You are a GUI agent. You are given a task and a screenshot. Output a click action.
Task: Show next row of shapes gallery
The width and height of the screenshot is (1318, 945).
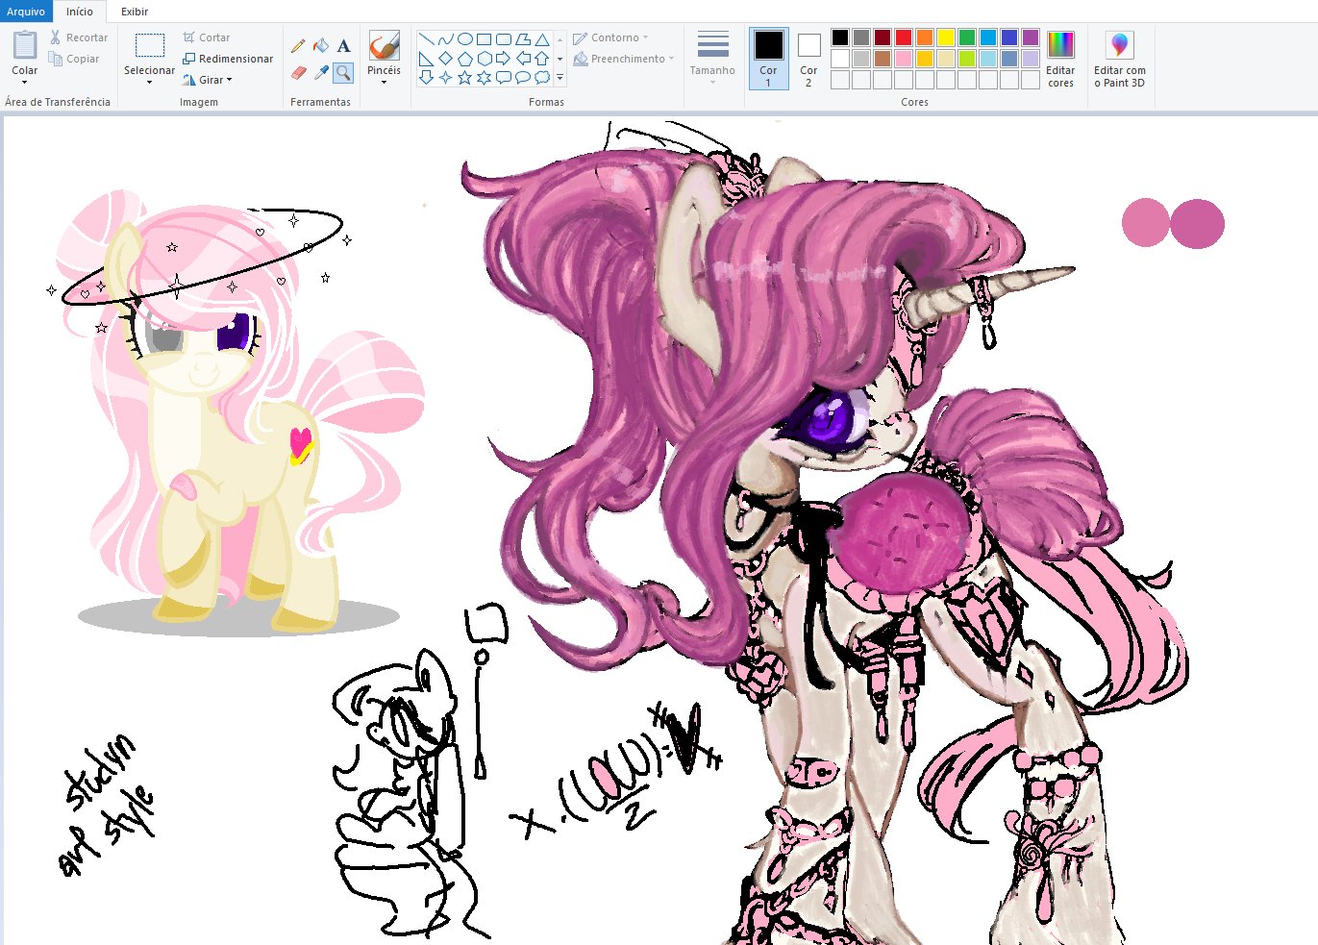pyautogui.click(x=560, y=59)
